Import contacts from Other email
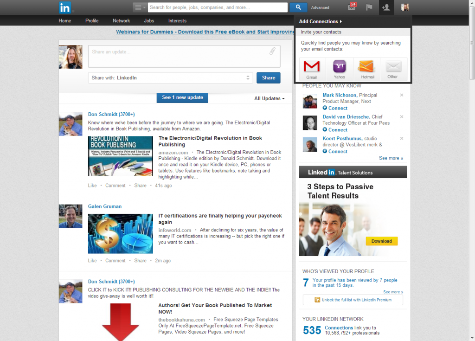 tap(393, 70)
